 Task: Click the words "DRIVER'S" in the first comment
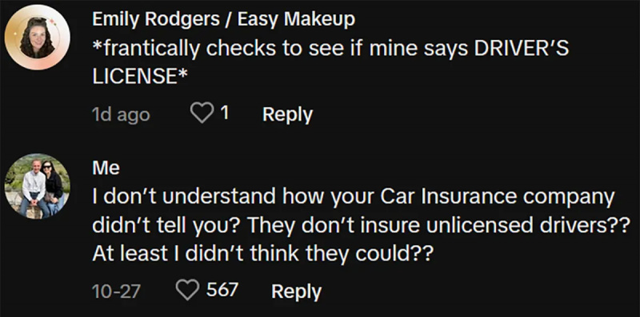click(x=521, y=49)
